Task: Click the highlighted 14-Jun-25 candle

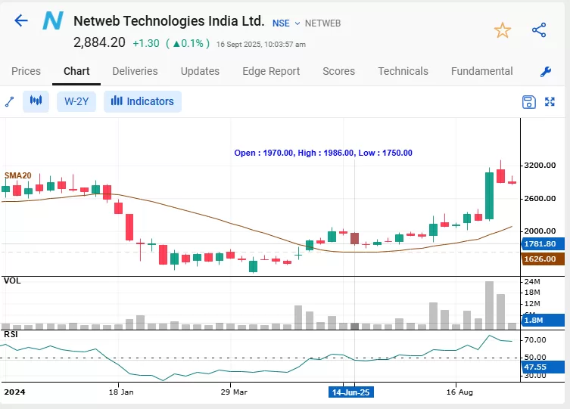Action: [x=354, y=238]
